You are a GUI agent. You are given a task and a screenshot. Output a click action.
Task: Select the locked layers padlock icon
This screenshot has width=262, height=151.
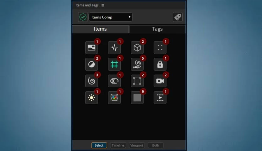click(160, 64)
